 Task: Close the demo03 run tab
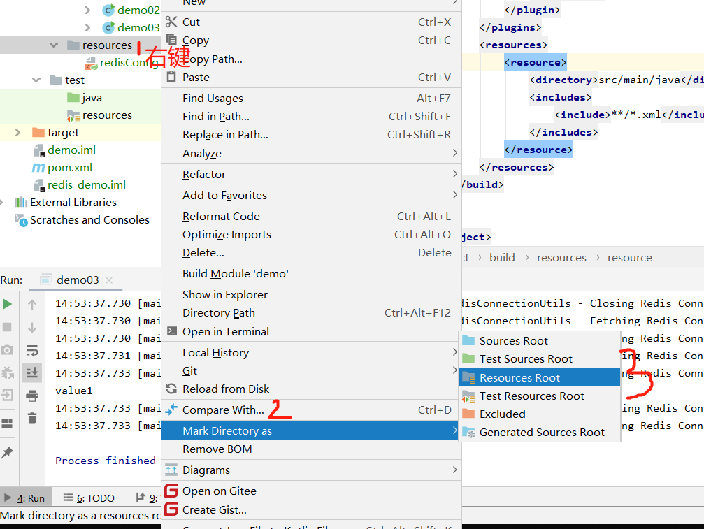(108, 280)
